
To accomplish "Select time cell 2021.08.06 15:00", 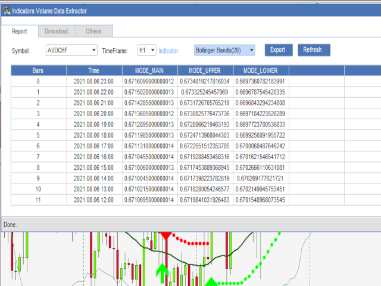I will pos(94,167).
